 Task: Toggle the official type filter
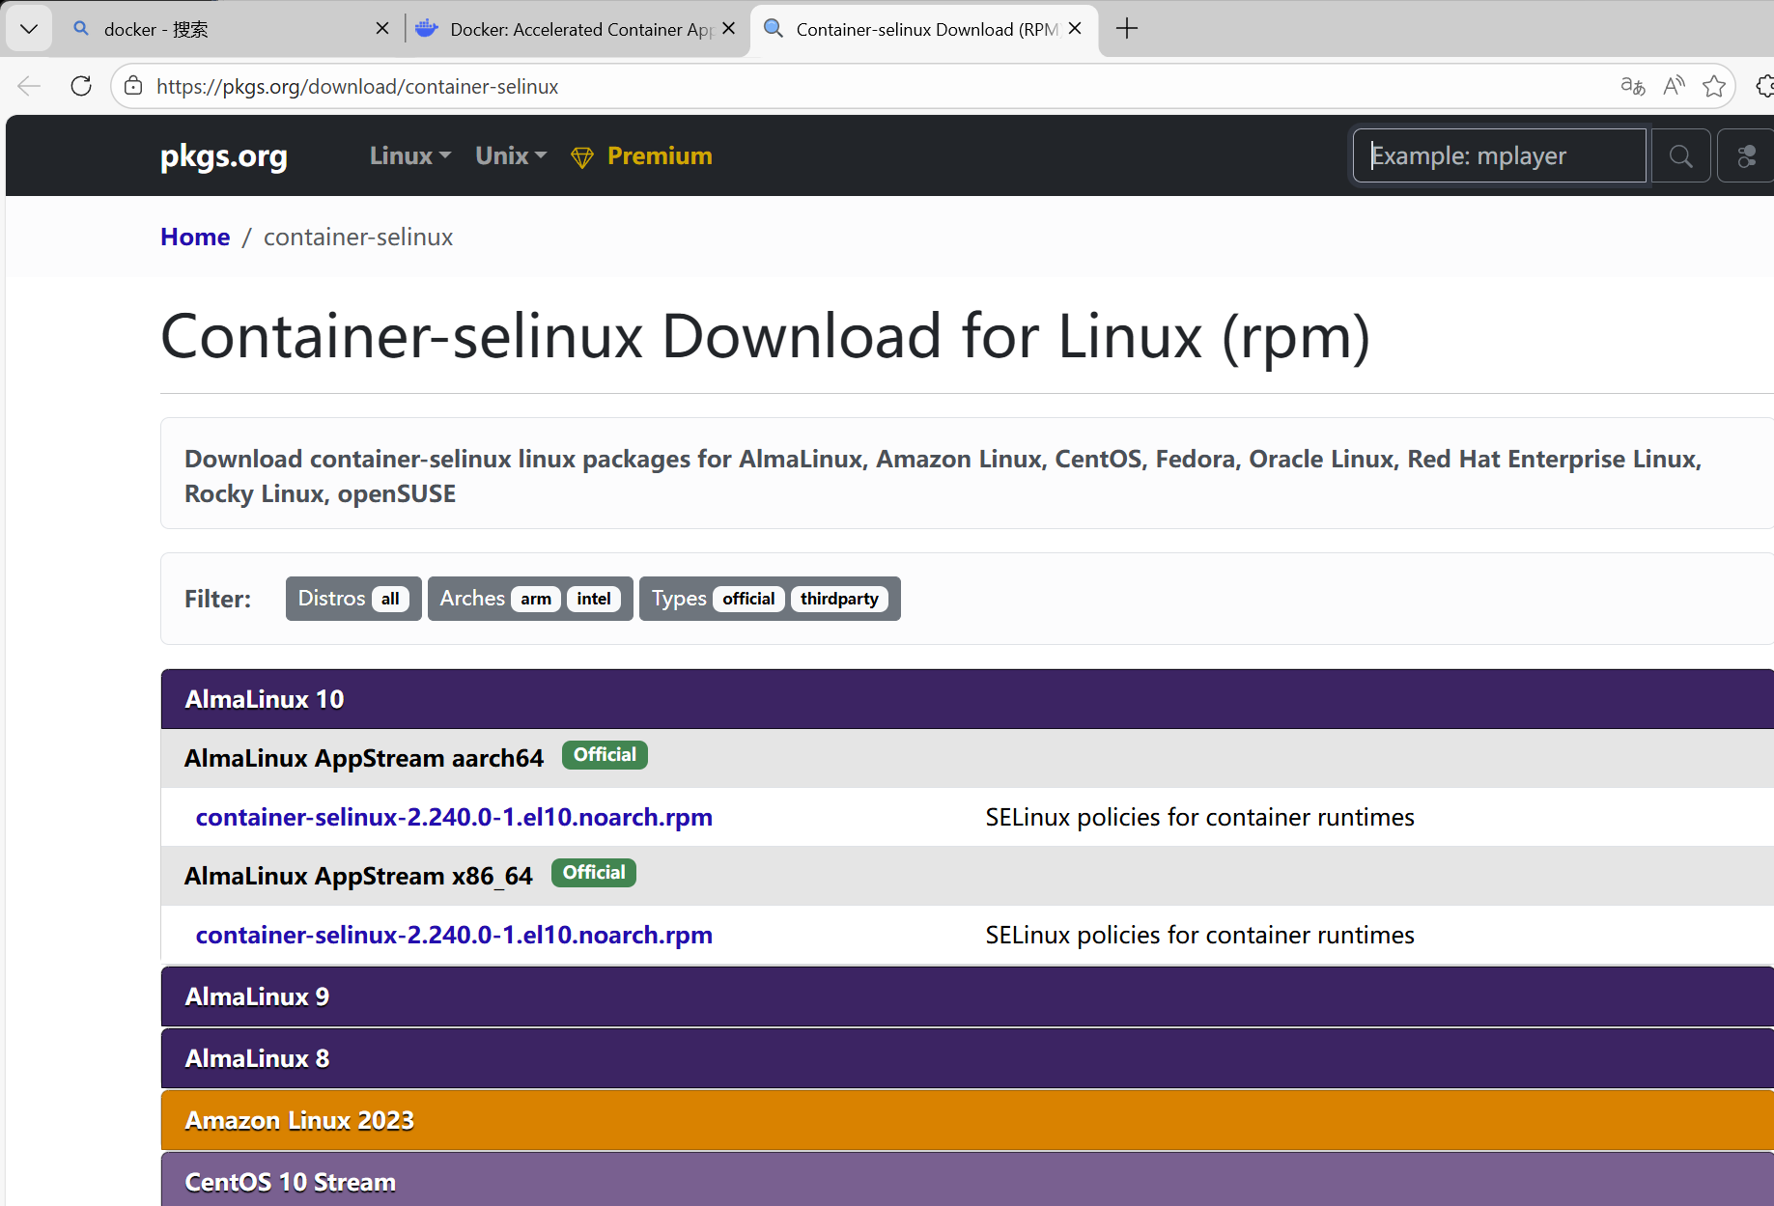pyautogui.click(x=748, y=599)
